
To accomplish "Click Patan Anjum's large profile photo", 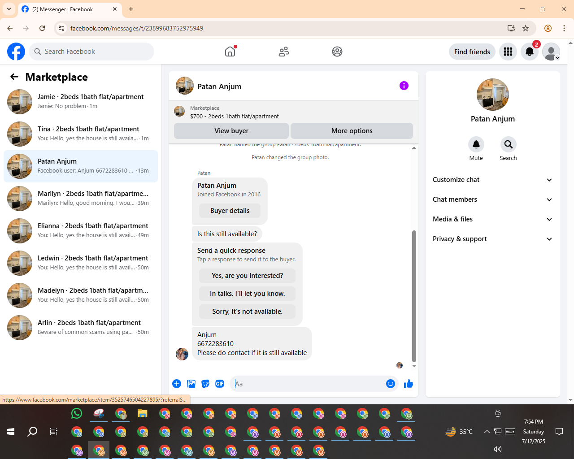I will (493, 95).
